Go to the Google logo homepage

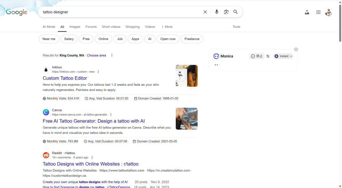tap(16, 12)
